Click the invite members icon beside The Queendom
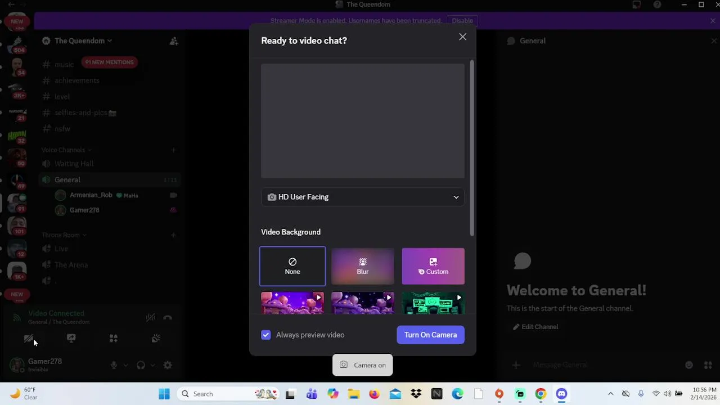Viewport: 720px width, 405px height. [174, 40]
